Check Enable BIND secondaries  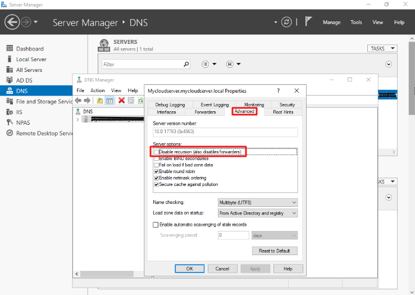coord(157,158)
